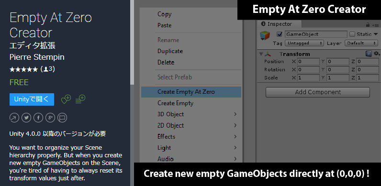The image size is (381, 186).
Task: Click the Transform axes icon
Action: [268, 54]
